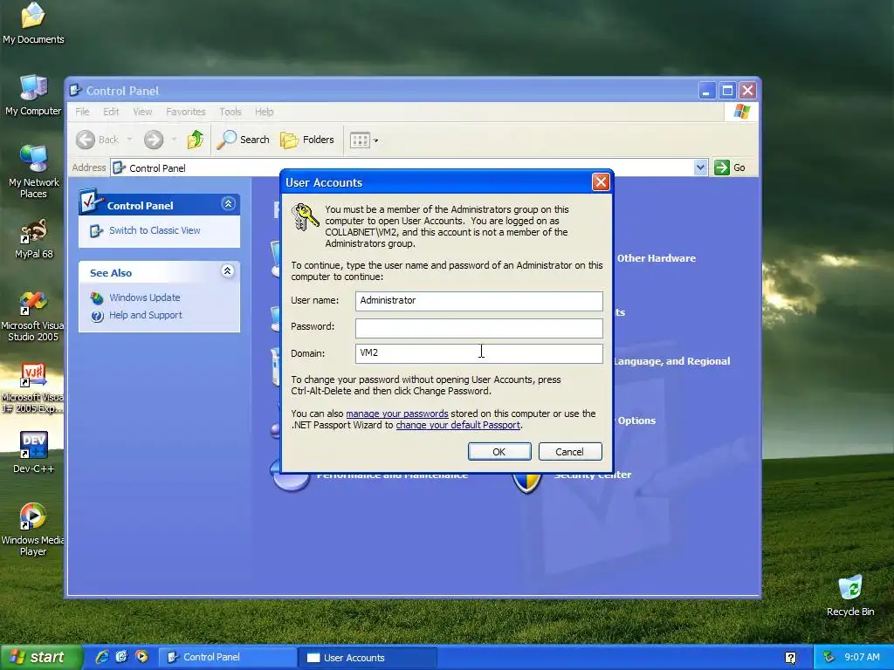Open the Tools menu
This screenshot has width=894, height=670.
230,112
